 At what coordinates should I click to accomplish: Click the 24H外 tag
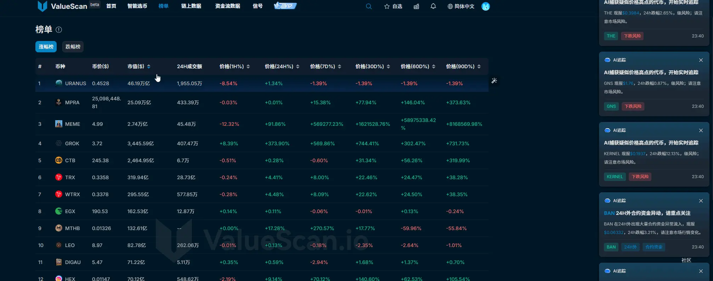click(631, 247)
